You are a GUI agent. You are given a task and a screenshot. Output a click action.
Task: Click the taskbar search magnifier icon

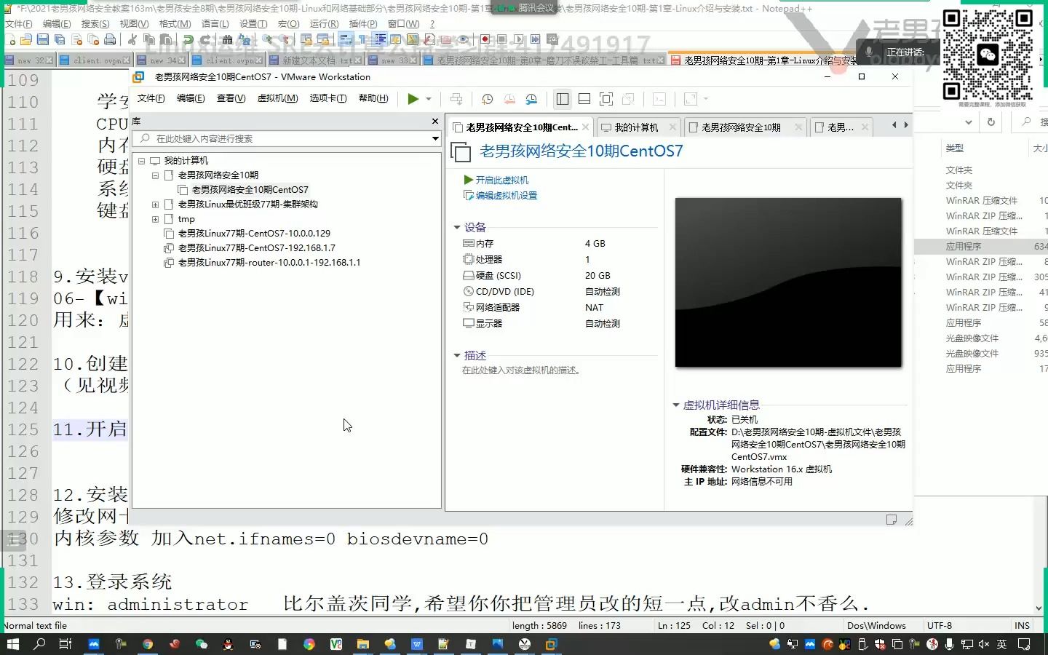click(39, 644)
